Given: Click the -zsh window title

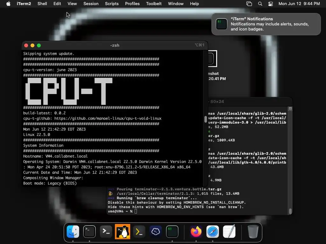Looking at the screenshot, I should point(115,45).
